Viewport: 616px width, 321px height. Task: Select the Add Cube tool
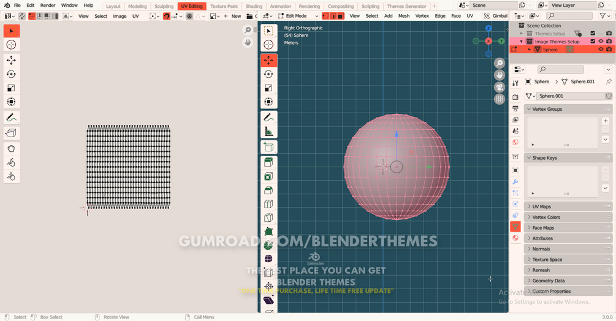coord(268,147)
